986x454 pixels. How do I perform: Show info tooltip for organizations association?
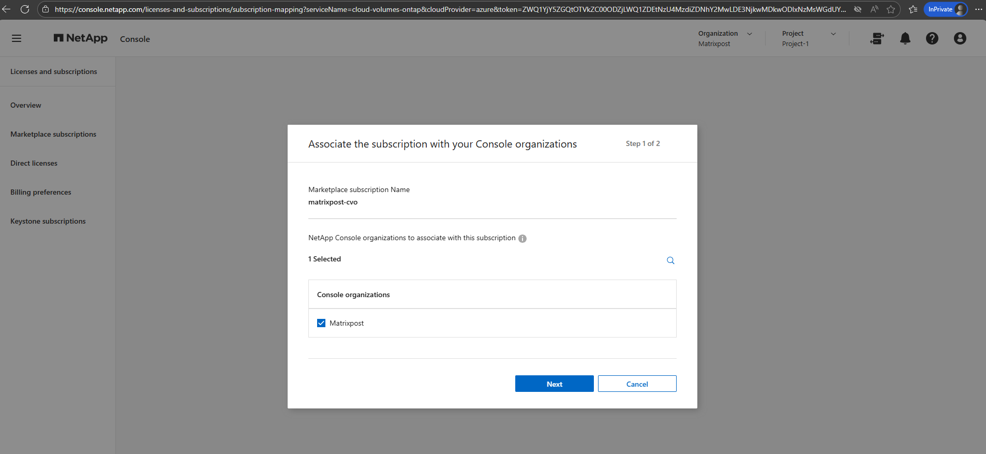point(522,239)
